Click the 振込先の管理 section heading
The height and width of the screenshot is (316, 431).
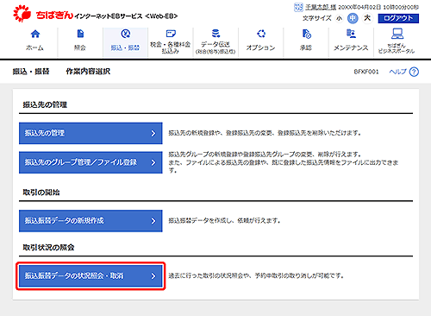tap(45, 105)
